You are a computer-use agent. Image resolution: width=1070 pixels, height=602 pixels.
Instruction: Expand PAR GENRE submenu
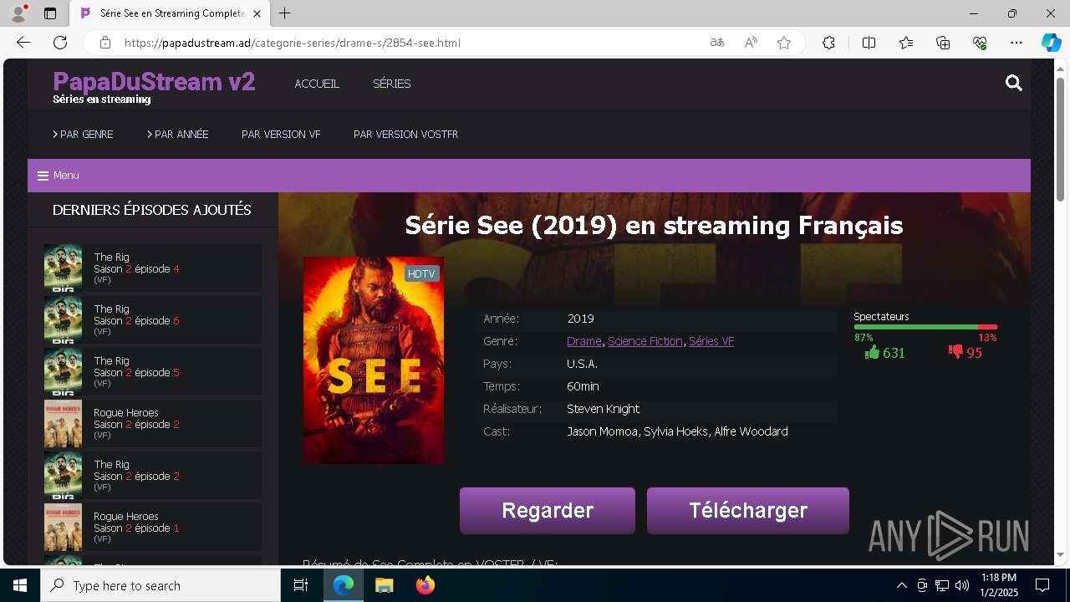pyautogui.click(x=83, y=134)
